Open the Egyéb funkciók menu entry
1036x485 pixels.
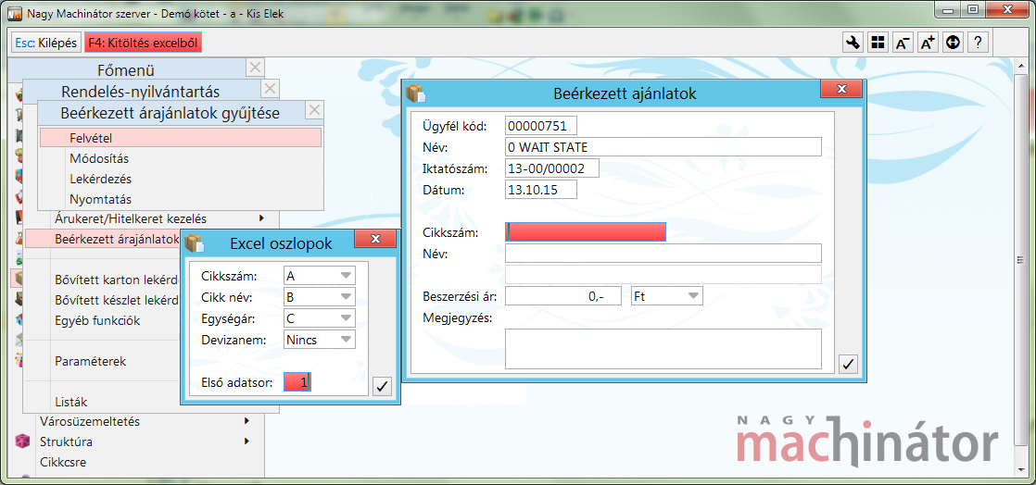click(x=97, y=320)
